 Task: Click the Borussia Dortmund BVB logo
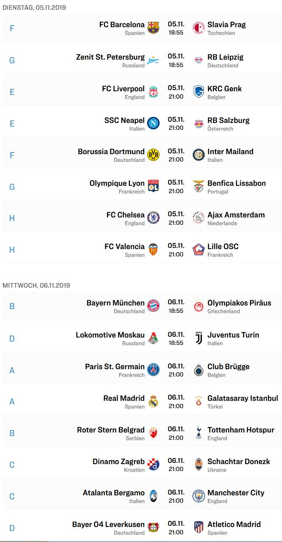click(153, 155)
